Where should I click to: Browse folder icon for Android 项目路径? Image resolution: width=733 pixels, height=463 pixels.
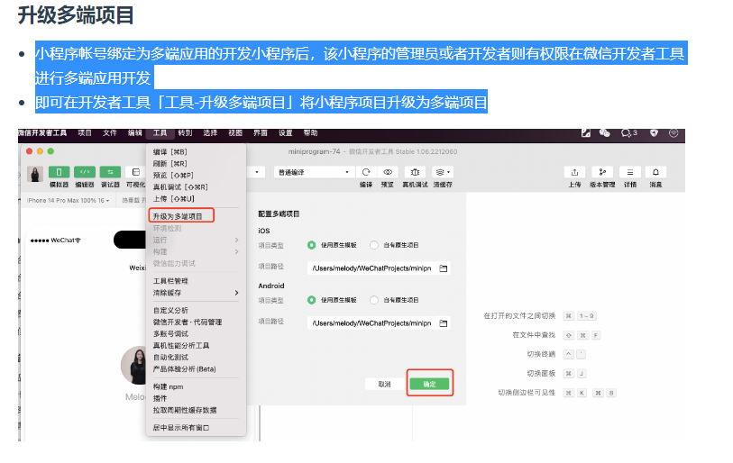click(444, 323)
